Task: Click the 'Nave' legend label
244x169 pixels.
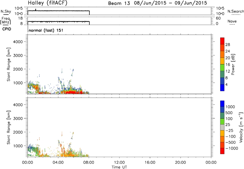Action: click(x=232, y=21)
